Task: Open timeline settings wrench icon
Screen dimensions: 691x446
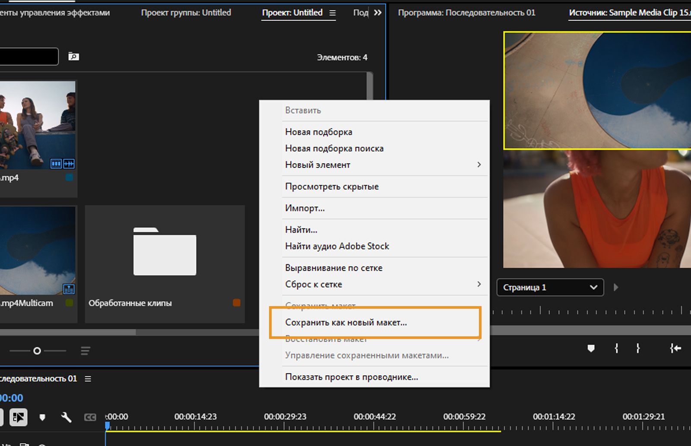Action: coord(66,417)
